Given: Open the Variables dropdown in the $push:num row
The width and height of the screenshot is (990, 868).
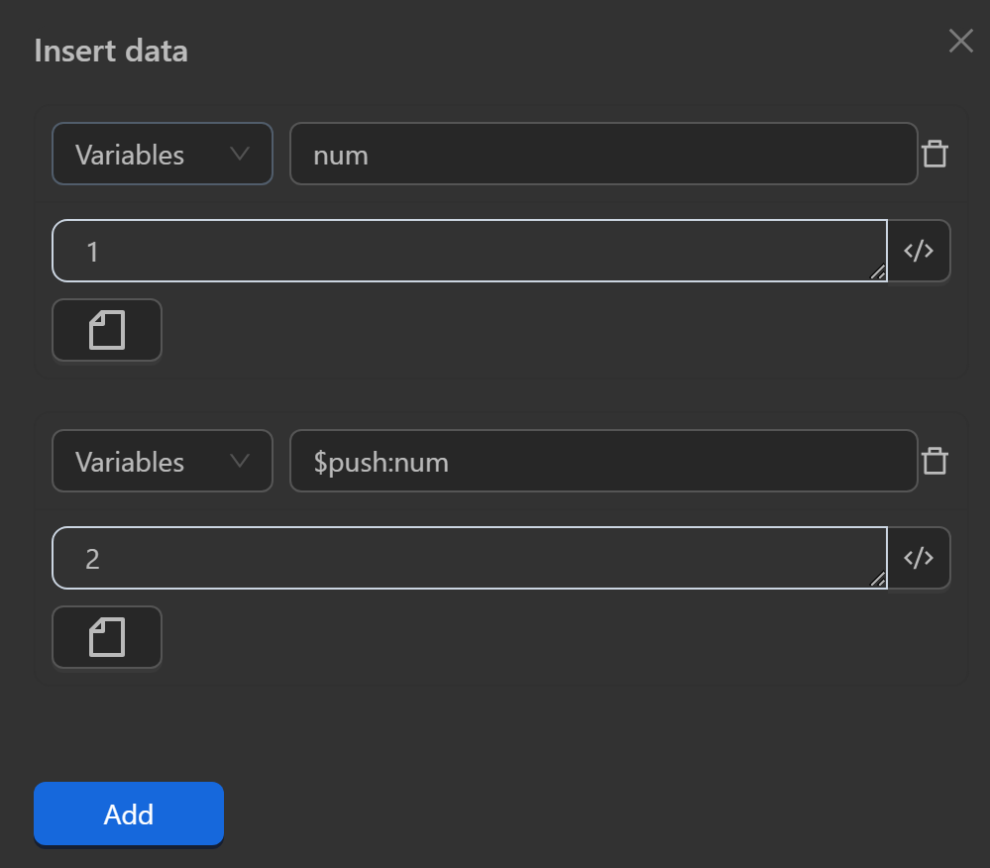Looking at the screenshot, I should tap(162, 461).
